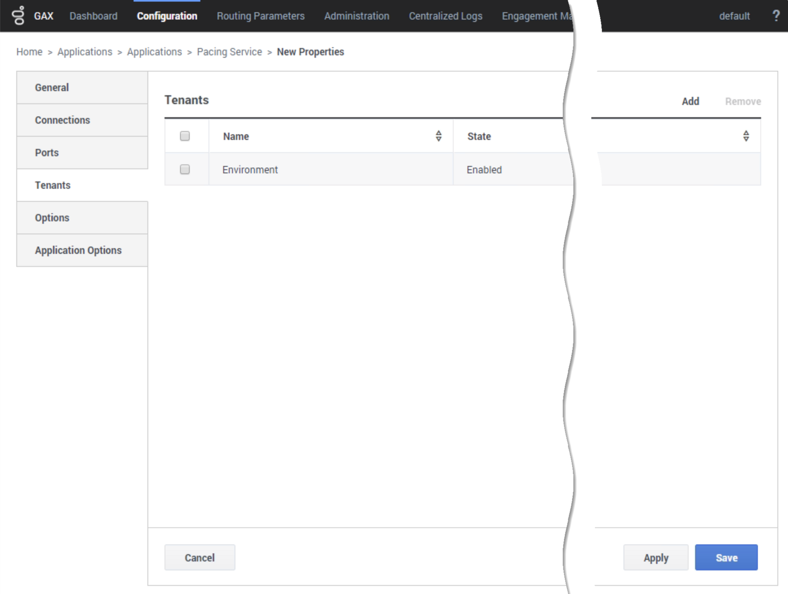
Task: Switch to the Connections tab
Action: point(82,120)
